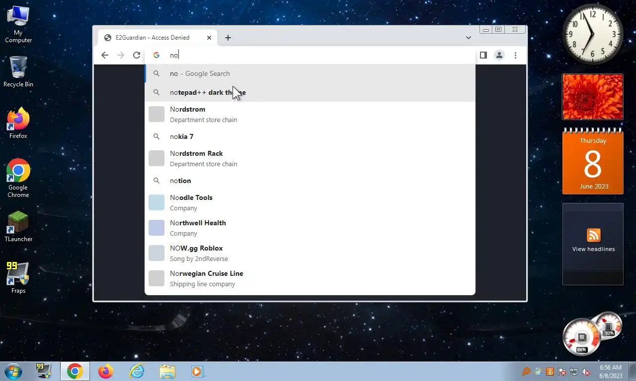
Task: Click the Fraps taskbar icon
Action: (44, 371)
